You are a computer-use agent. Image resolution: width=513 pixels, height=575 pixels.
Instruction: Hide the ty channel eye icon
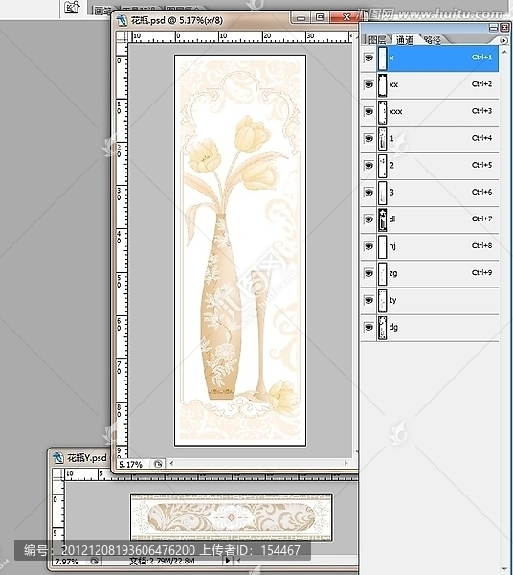368,300
